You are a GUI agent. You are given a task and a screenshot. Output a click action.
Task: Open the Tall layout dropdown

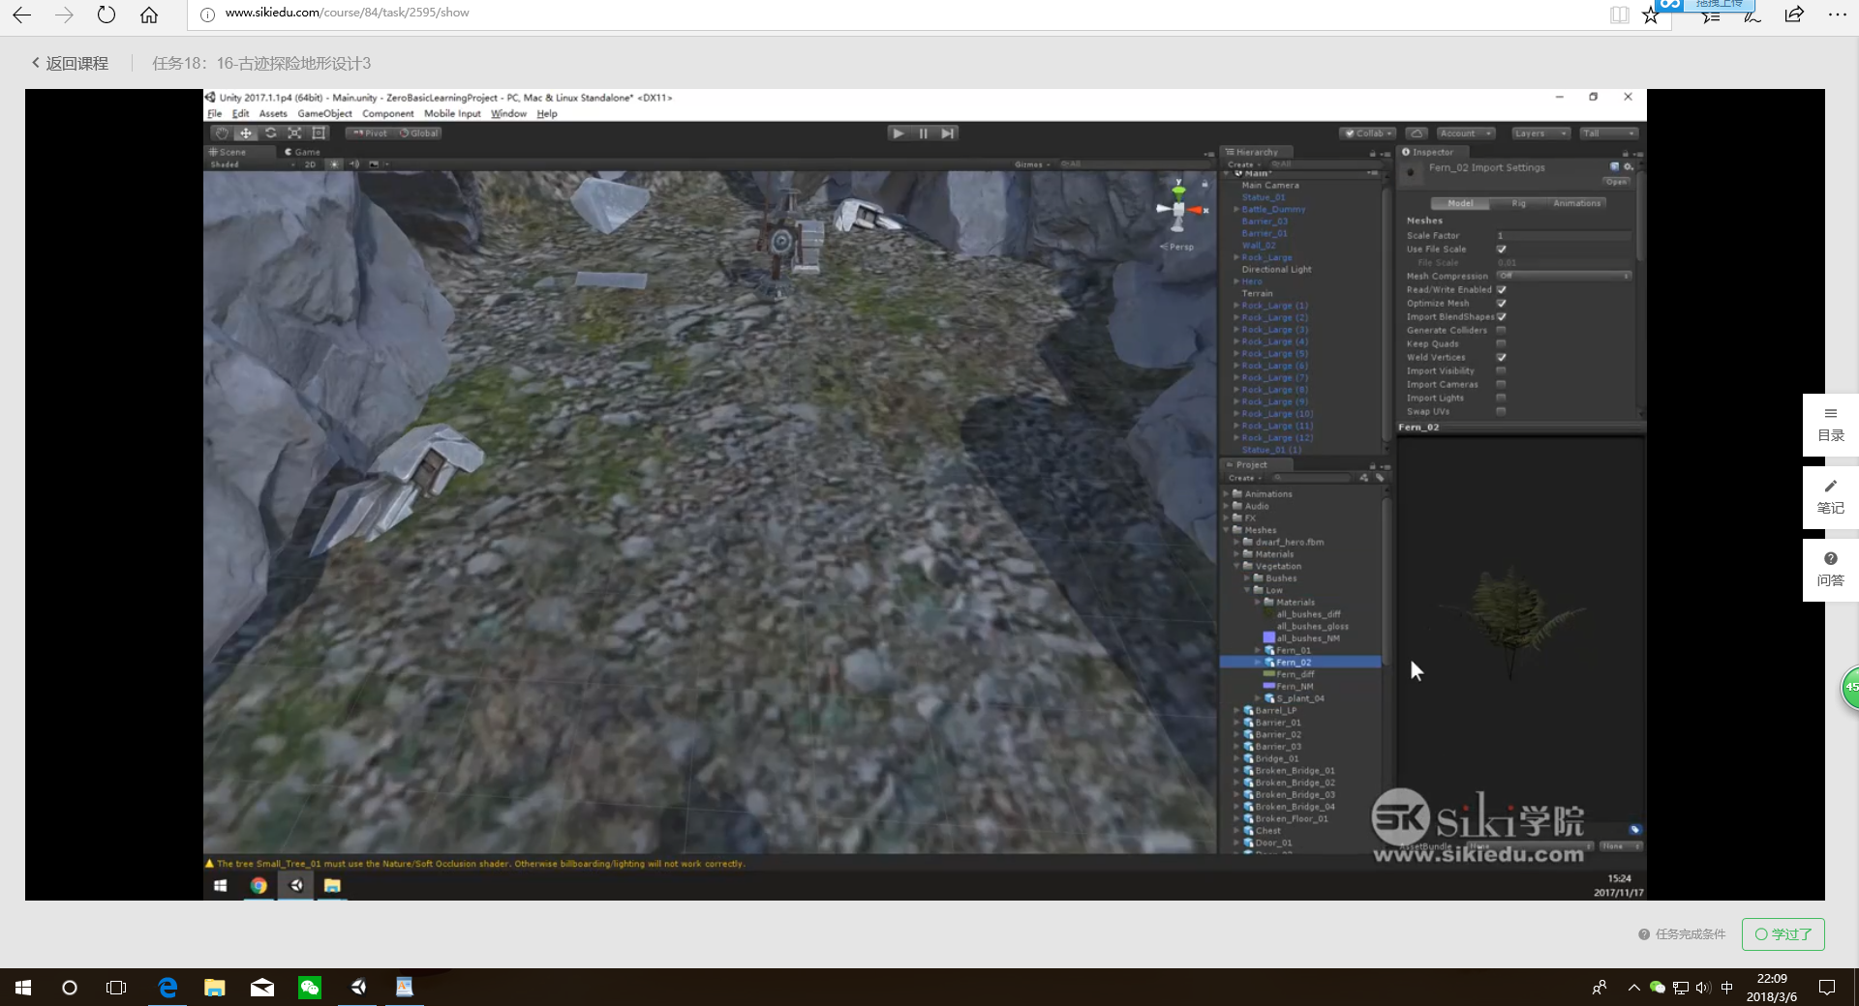pos(1608,133)
